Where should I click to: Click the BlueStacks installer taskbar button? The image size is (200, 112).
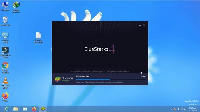coord(43,109)
